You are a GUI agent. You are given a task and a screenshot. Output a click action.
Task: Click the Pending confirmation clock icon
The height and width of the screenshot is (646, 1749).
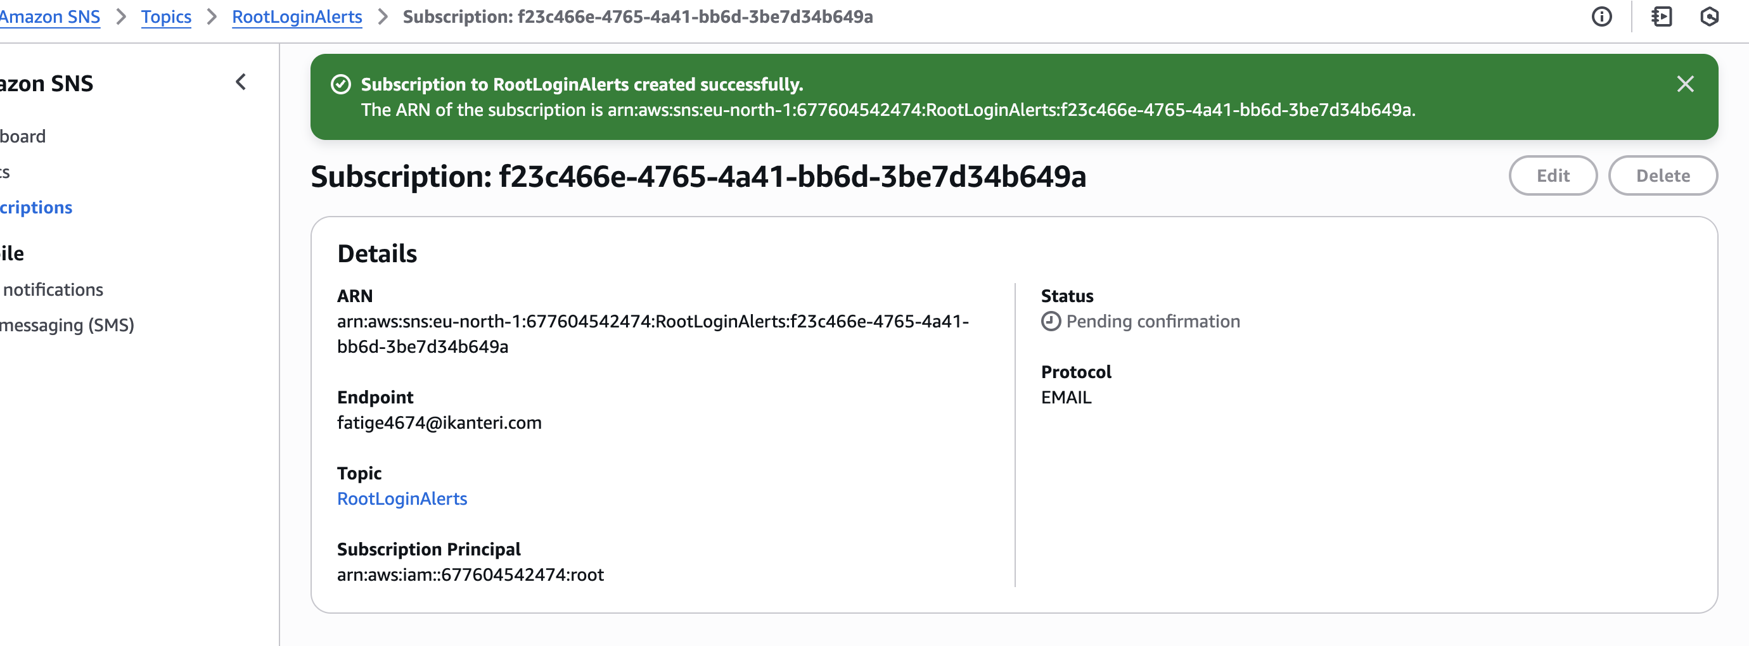tap(1051, 321)
